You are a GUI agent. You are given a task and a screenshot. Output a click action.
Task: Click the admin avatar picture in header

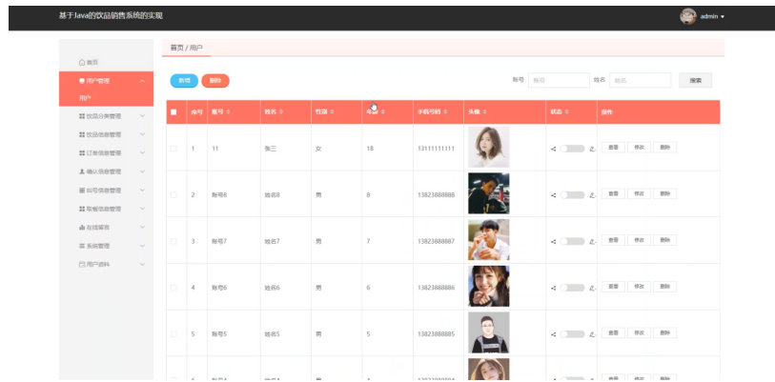click(688, 16)
